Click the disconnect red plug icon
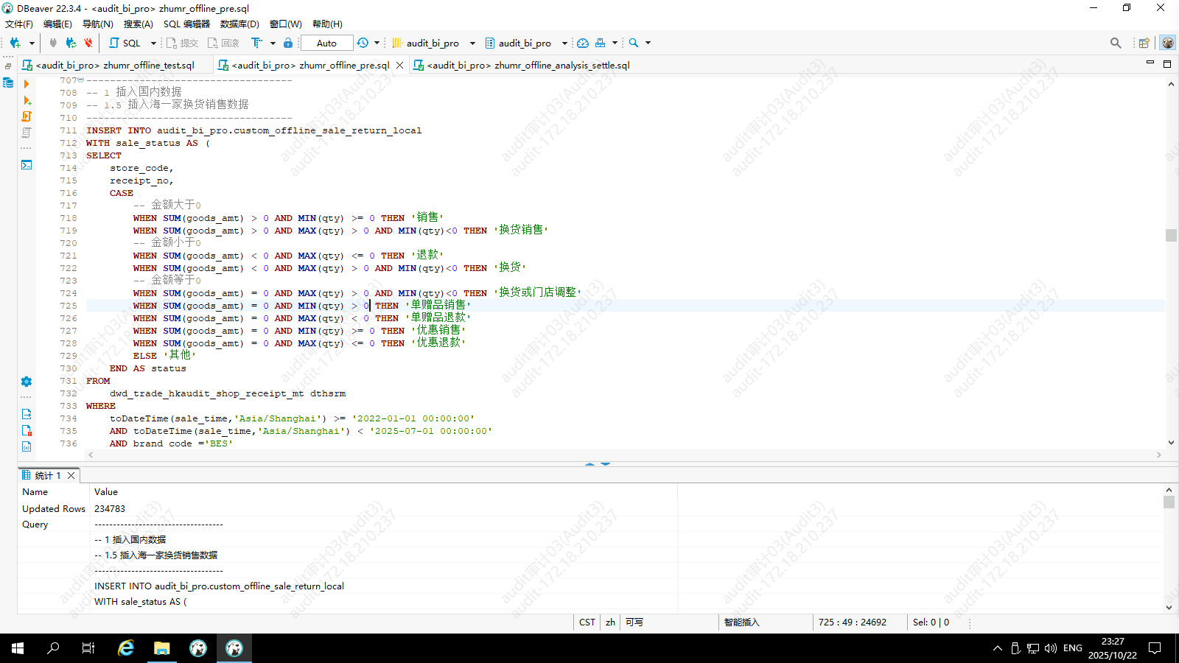 (88, 43)
